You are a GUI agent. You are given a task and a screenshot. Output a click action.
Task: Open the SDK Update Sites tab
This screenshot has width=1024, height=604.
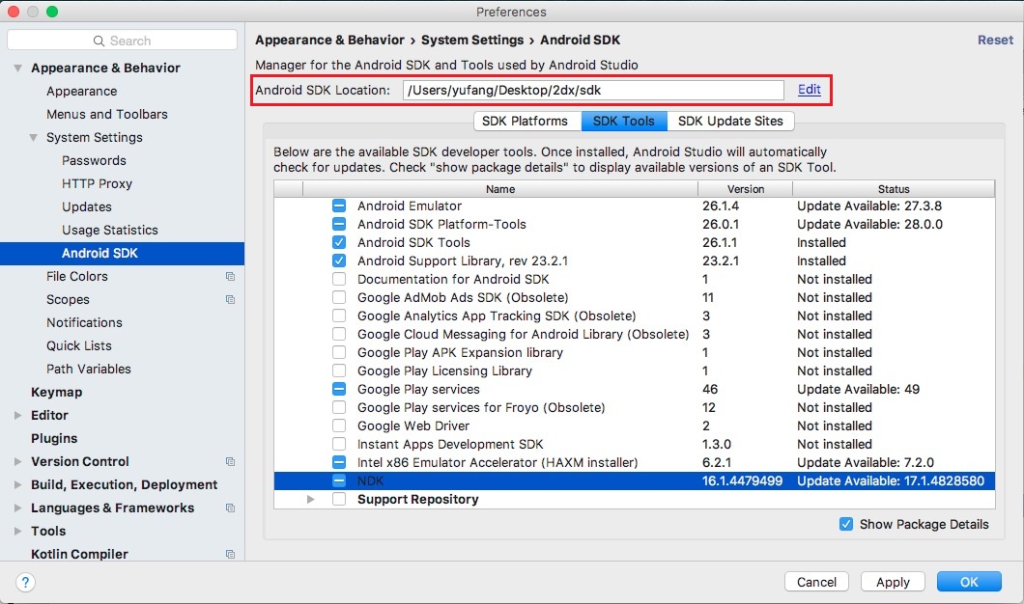tap(730, 122)
